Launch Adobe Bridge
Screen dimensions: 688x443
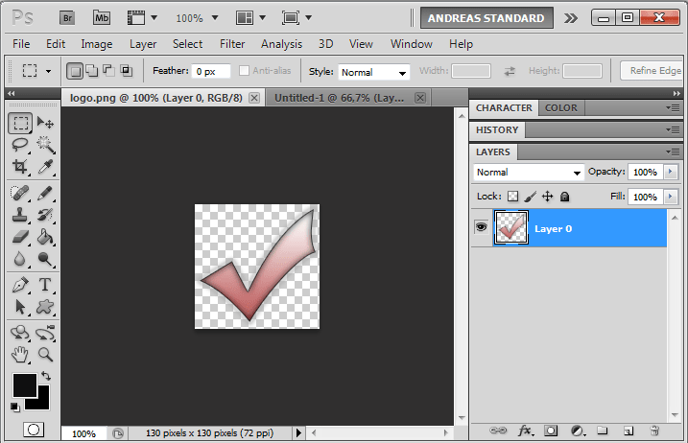coord(67,18)
